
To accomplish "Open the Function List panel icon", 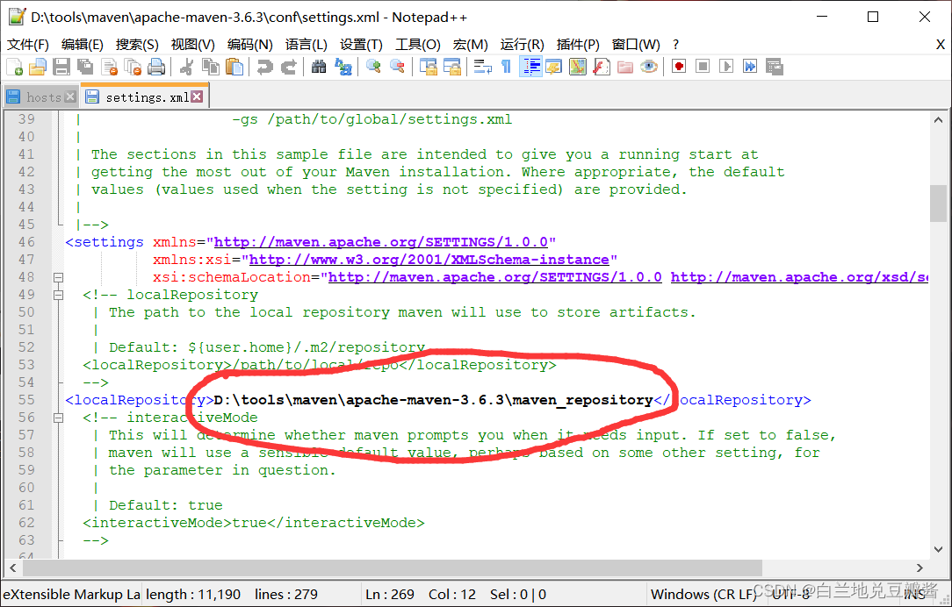I will pyautogui.click(x=601, y=67).
